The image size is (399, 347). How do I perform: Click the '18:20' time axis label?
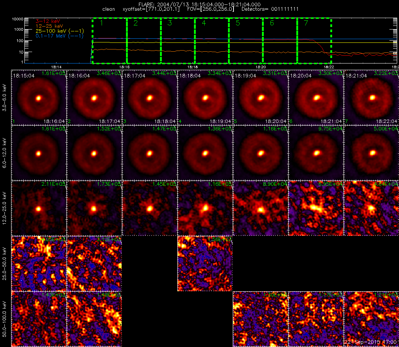point(261,67)
